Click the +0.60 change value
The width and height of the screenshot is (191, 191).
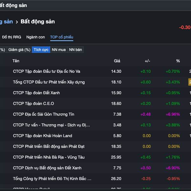145,82
